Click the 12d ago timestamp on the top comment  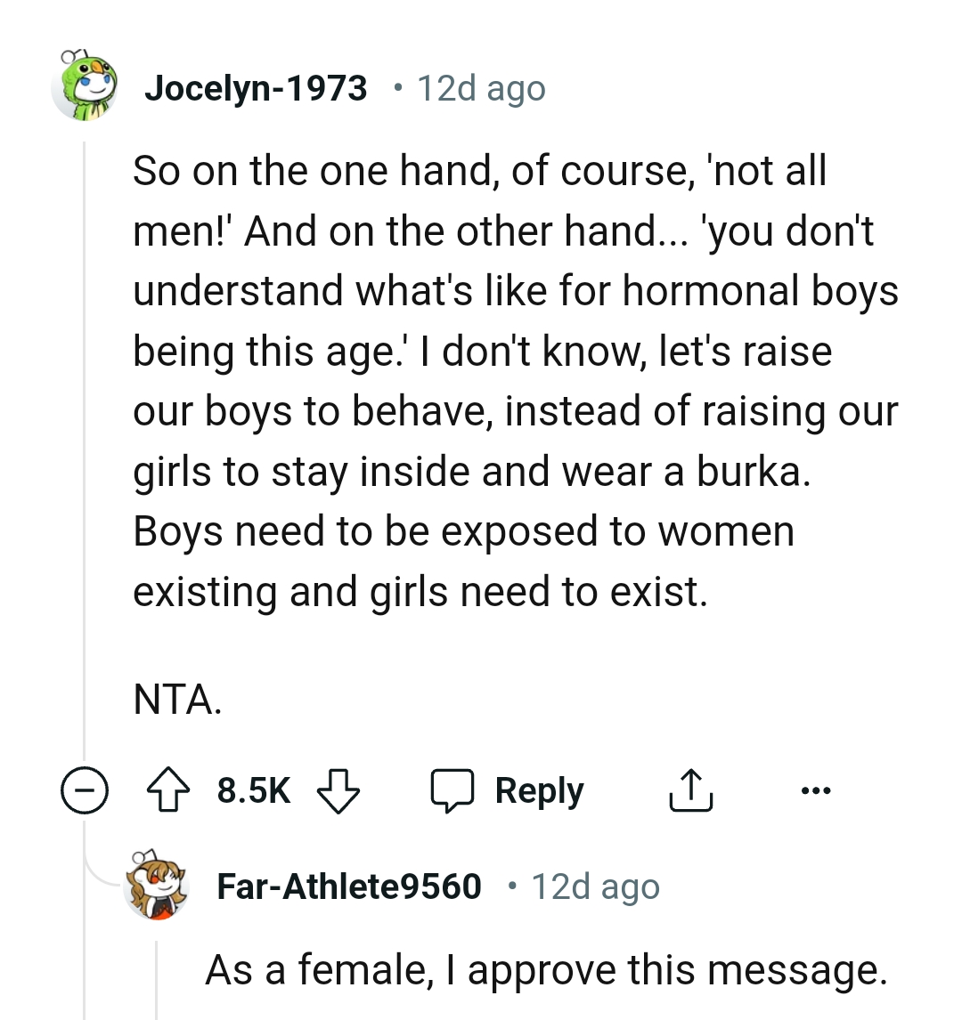[481, 87]
